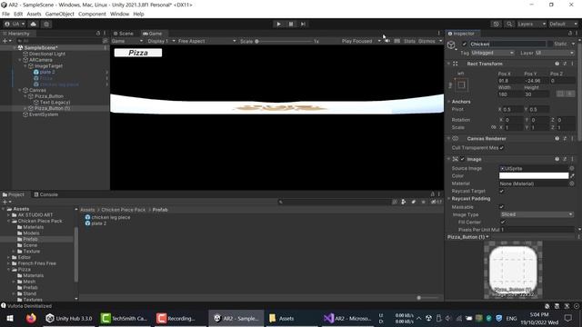Open the Source Image object picker circle
Viewport: 582px width, 327px height.
click(572, 168)
